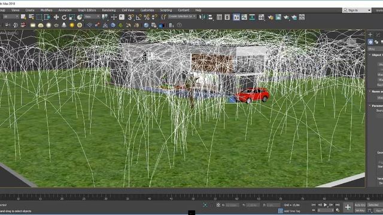Open the Views menu

(x=15, y=10)
